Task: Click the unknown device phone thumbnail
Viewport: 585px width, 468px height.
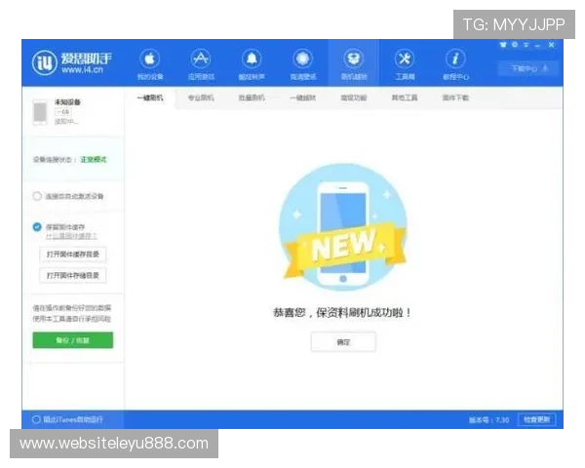Action: (x=40, y=112)
